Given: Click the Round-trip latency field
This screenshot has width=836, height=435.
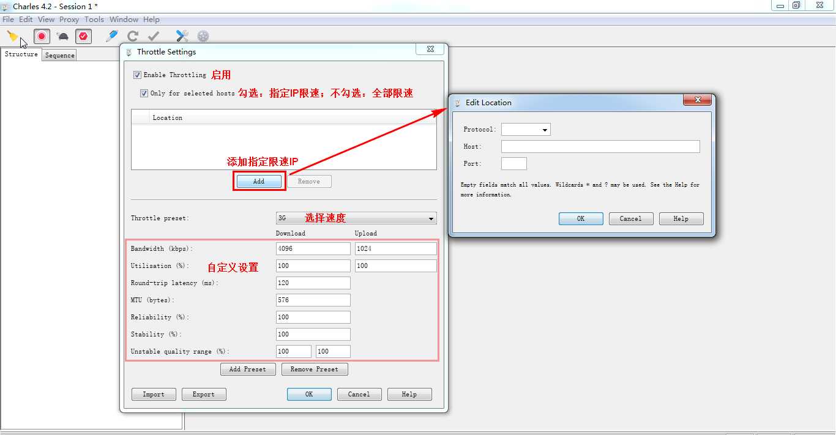Looking at the screenshot, I should (x=313, y=283).
